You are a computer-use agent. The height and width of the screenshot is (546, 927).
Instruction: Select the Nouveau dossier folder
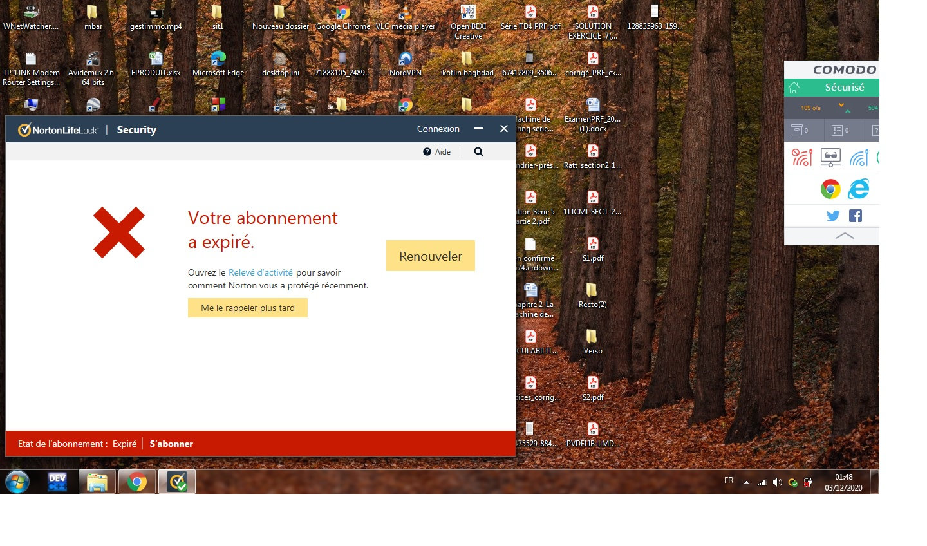pyautogui.click(x=280, y=17)
